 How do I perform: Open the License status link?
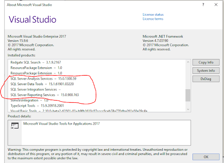click(x=153, y=14)
